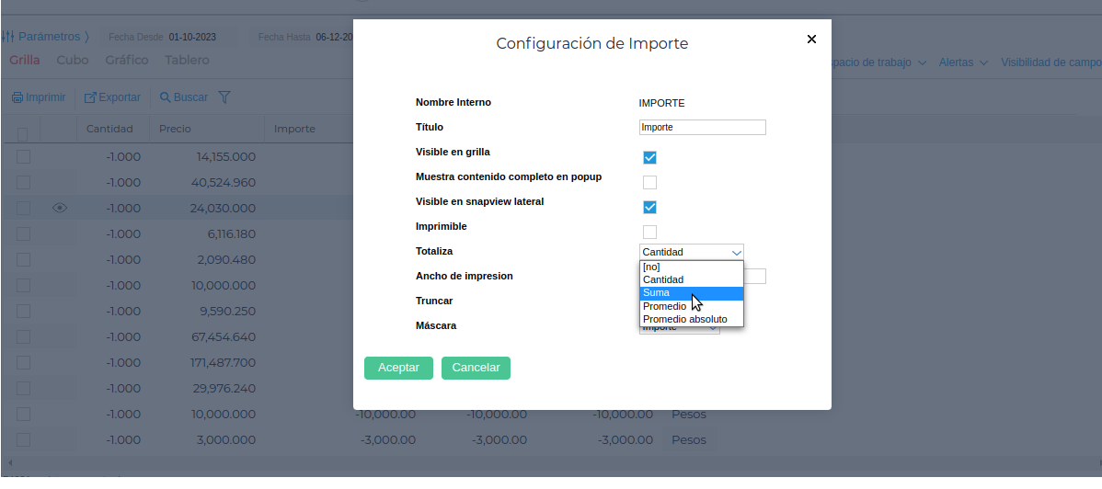Enable the Imprimible checkbox
The image size is (1102, 489).
649,232
